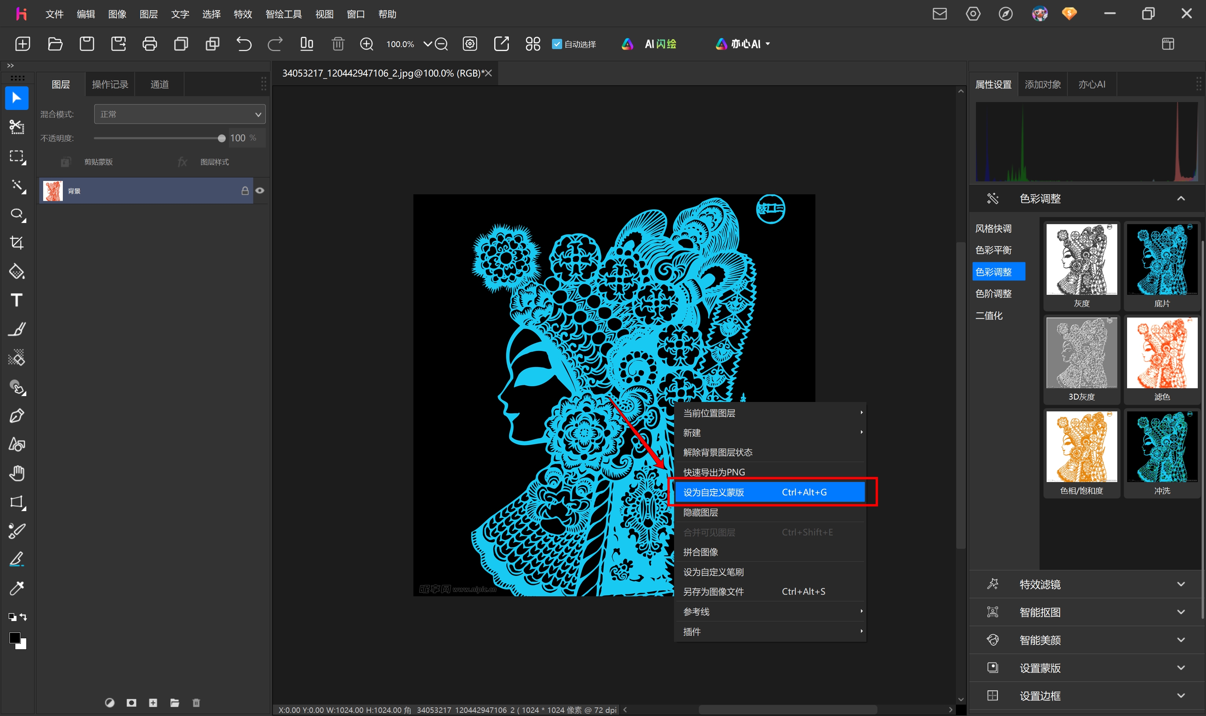The height and width of the screenshot is (716, 1206).
Task: Open the 文件 menu
Action: point(54,14)
